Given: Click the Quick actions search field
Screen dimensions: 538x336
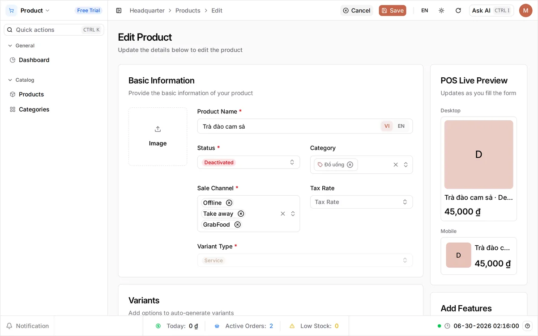Looking at the screenshot, I should click(x=54, y=29).
